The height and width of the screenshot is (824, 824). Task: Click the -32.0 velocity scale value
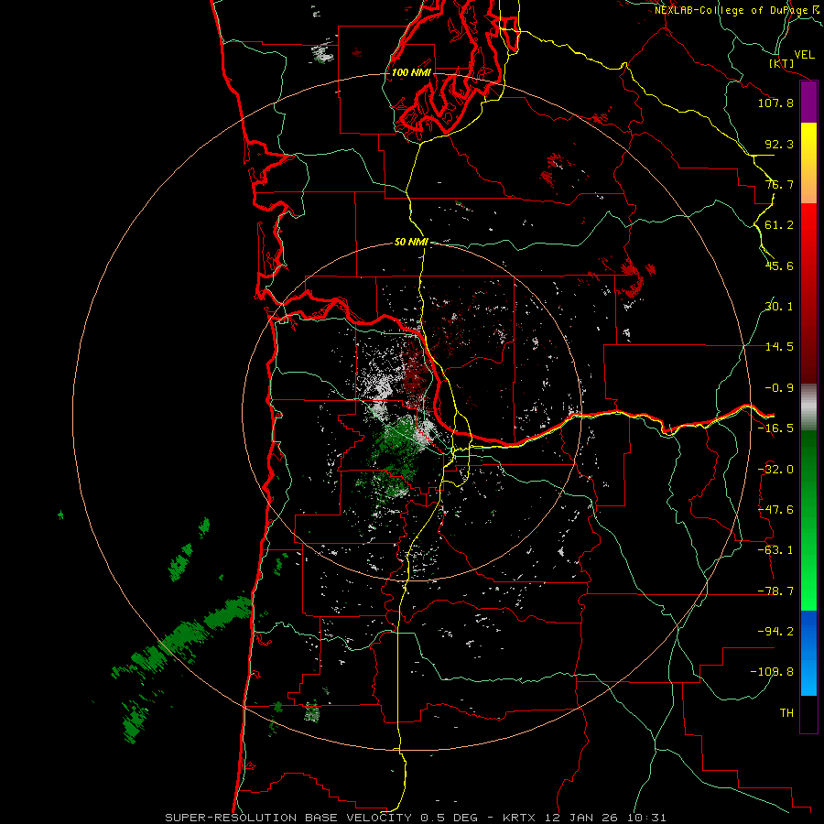pyautogui.click(x=775, y=470)
